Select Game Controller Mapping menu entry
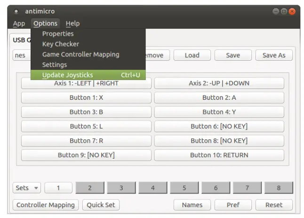Viewport: 304px width, 218px height. [88, 54]
